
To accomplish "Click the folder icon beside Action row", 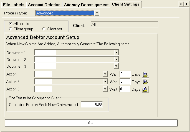I will 145,74.
